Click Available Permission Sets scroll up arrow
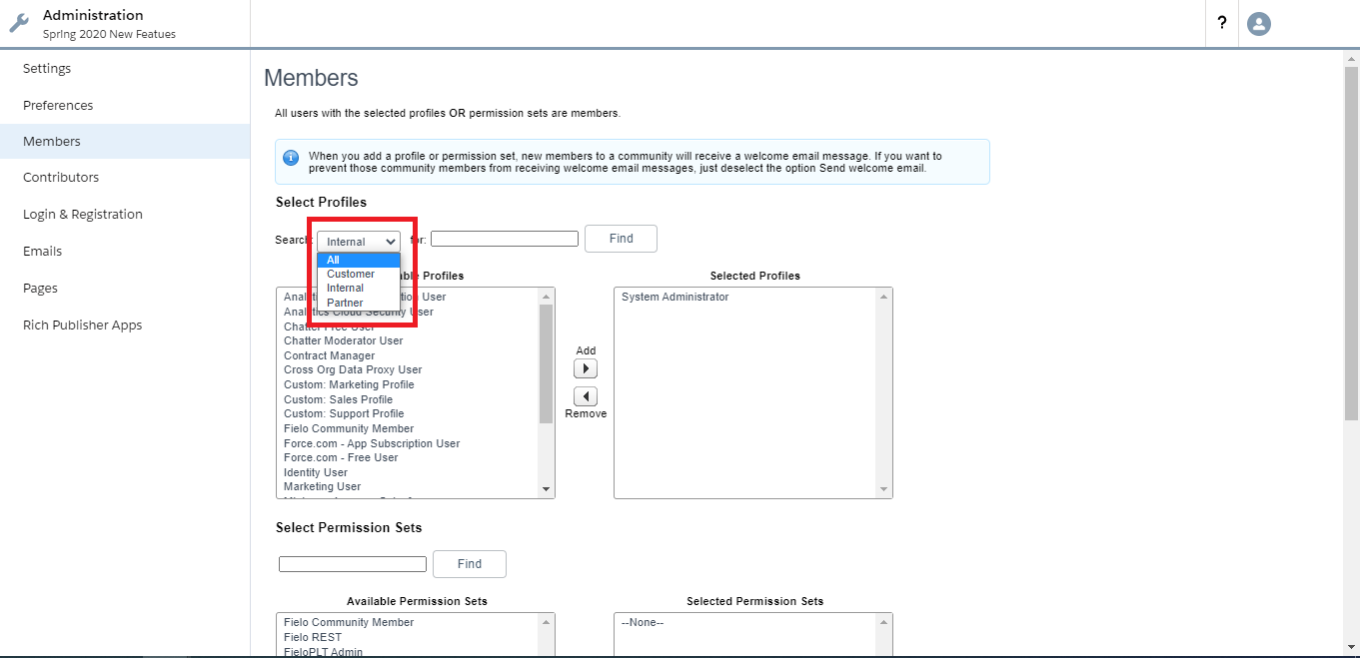This screenshot has width=1360, height=658. pos(546,622)
